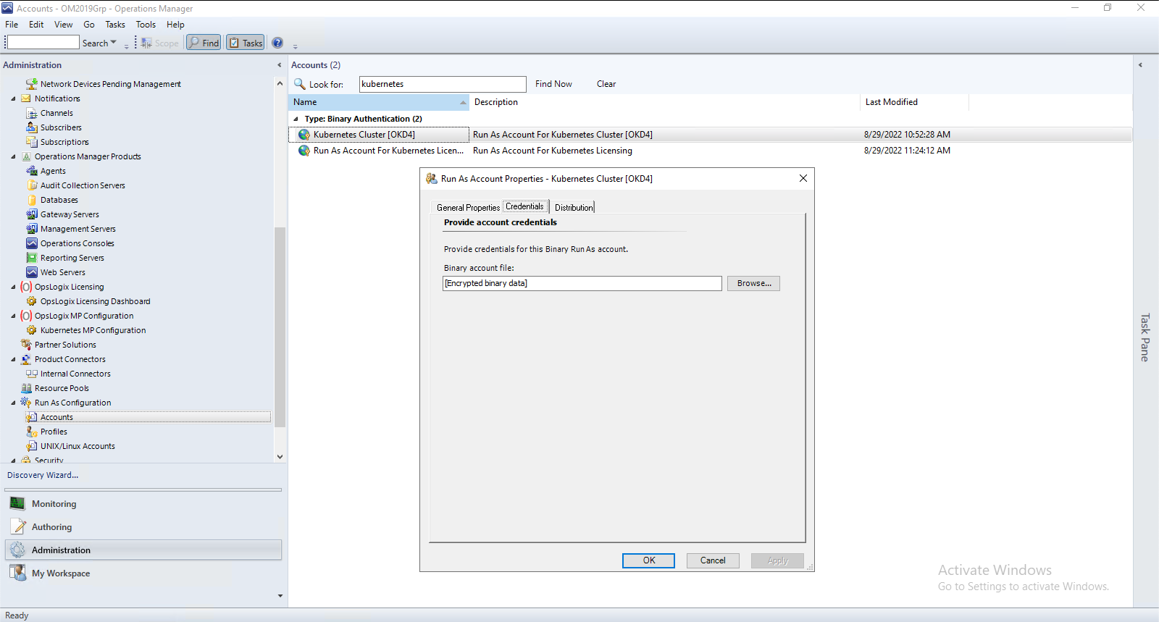The width and height of the screenshot is (1159, 622).
Task: Click the Audit Collection Servers icon
Action: 32,185
